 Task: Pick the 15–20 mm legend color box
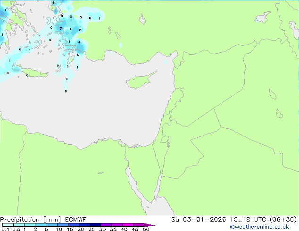tap(73, 225)
